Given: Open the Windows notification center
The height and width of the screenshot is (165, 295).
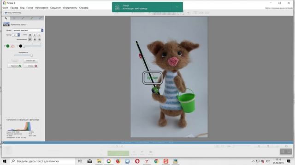Looking at the screenshot, I should pos(289,161).
